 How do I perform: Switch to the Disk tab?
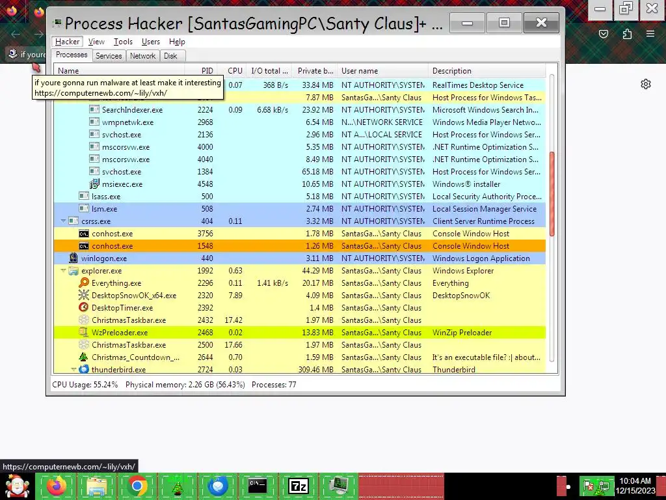click(x=171, y=56)
